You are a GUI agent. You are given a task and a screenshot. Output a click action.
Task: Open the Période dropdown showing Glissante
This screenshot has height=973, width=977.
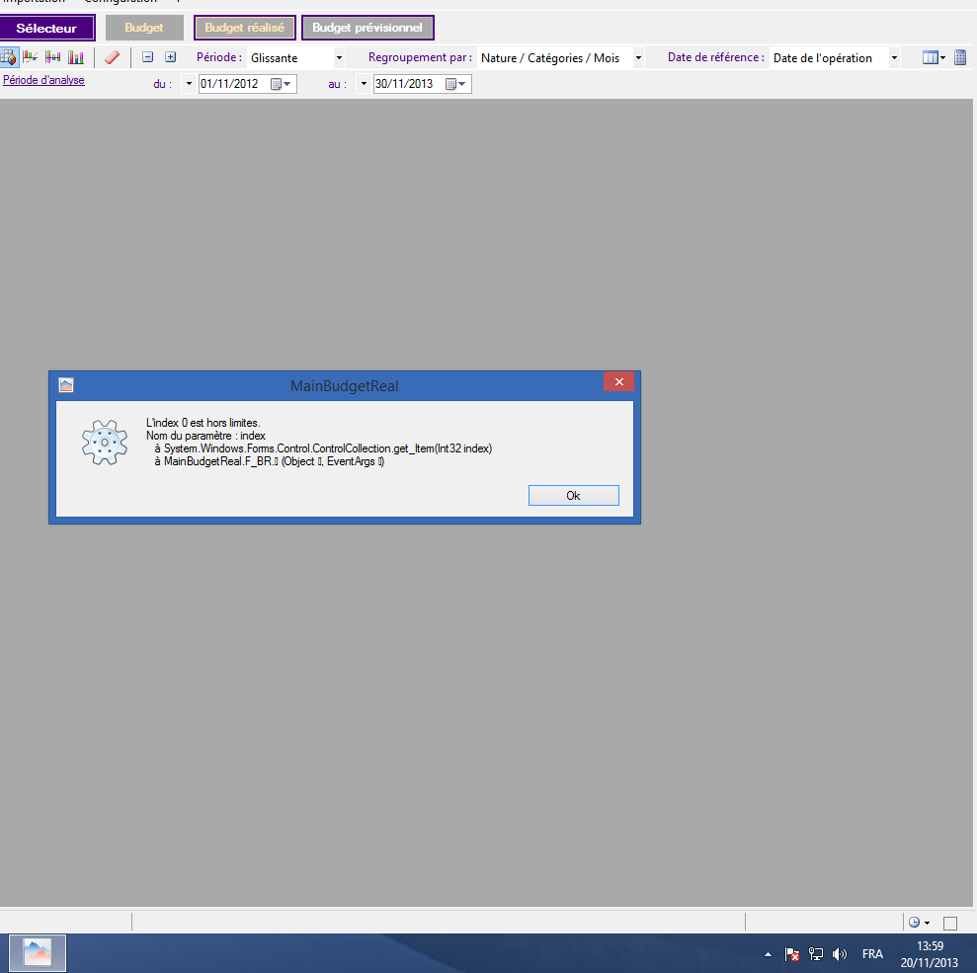tap(339, 58)
